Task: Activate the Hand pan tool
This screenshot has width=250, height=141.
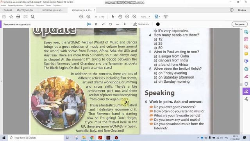Action: click(120, 16)
